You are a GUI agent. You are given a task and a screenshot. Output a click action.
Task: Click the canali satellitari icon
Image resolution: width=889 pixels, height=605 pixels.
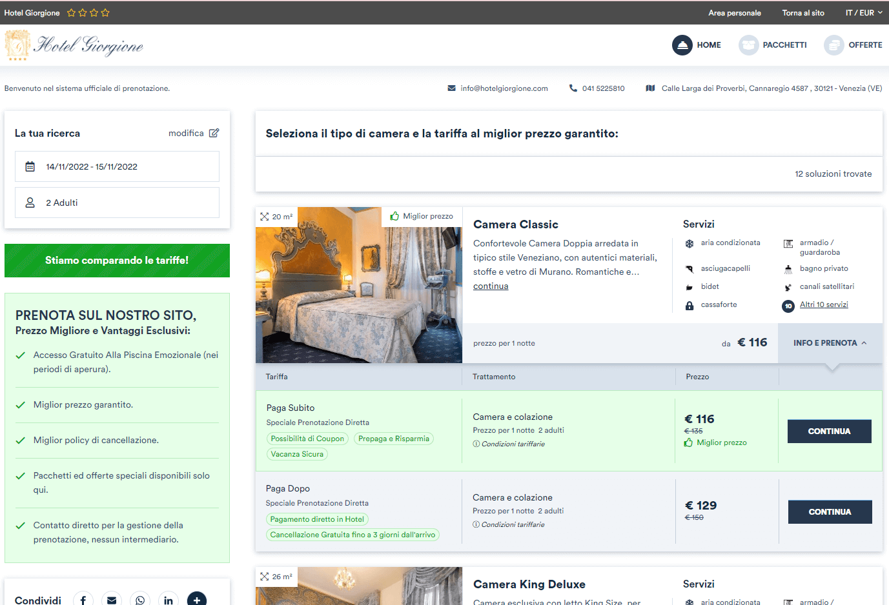tap(788, 287)
